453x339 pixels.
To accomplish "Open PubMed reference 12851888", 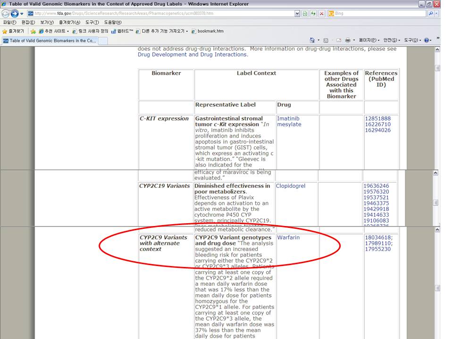I will (377, 119).
